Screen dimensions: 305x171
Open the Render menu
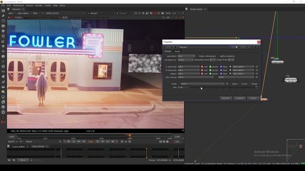coord(39,5)
